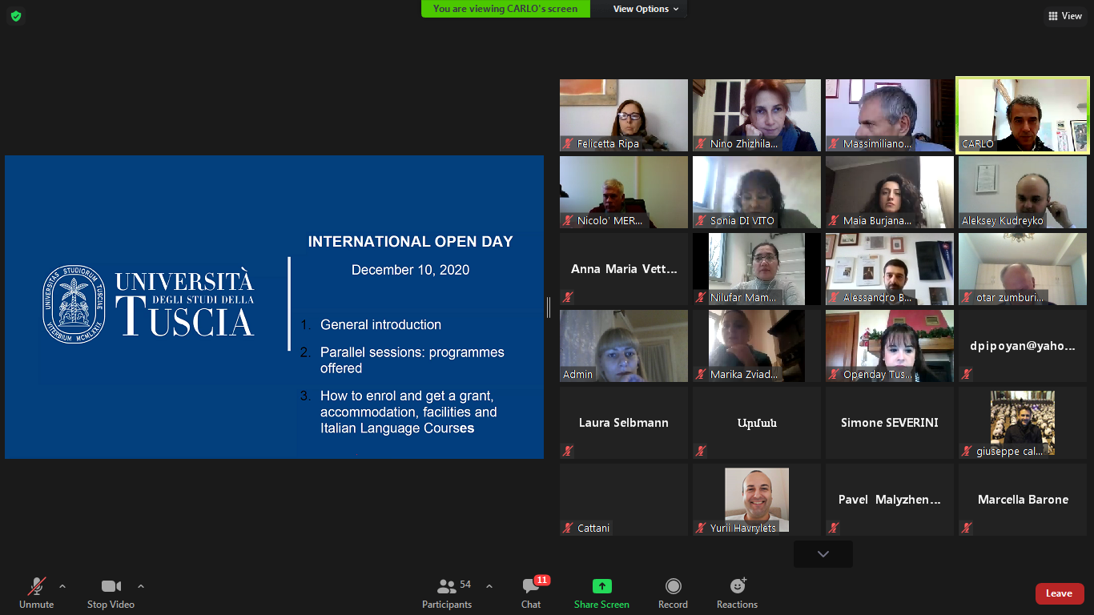This screenshot has width=1094, height=615.
Task: Select Nilufar Mam's video tile
Action: tap(757, 269)
